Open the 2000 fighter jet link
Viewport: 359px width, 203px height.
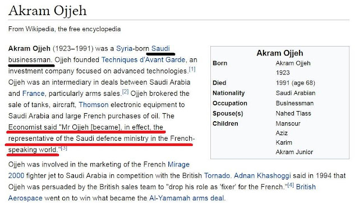16,176
